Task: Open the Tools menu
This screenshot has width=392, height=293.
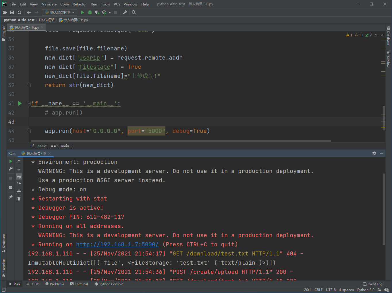Action: (105, 4)
